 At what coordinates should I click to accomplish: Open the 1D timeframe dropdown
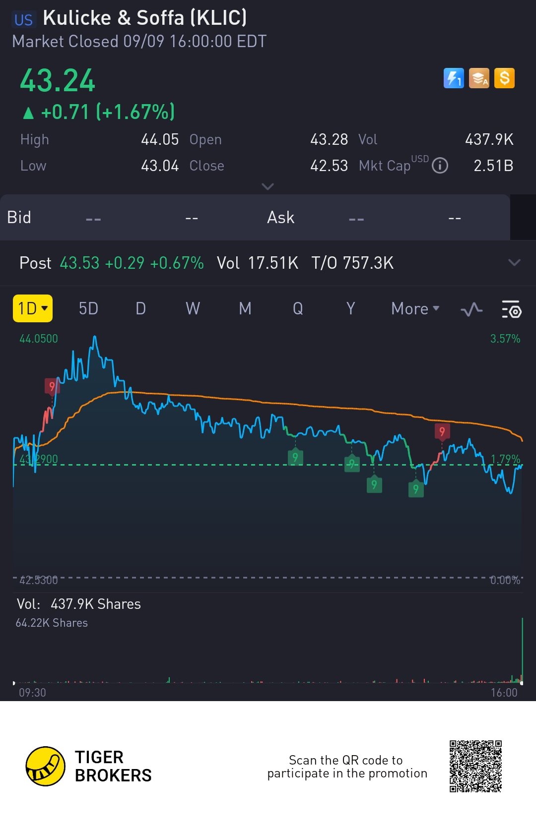click(x=33, y=308)
